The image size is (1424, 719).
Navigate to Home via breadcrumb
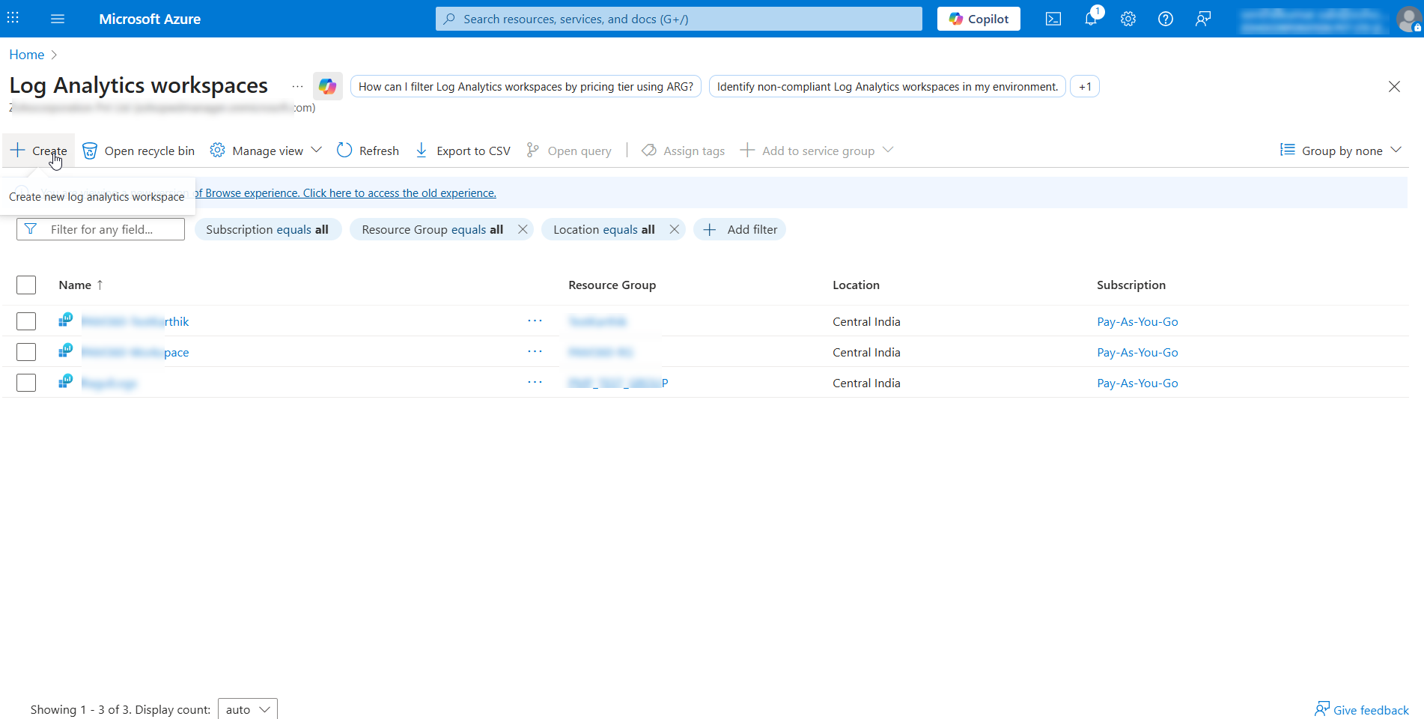click(x=26, y=54)
